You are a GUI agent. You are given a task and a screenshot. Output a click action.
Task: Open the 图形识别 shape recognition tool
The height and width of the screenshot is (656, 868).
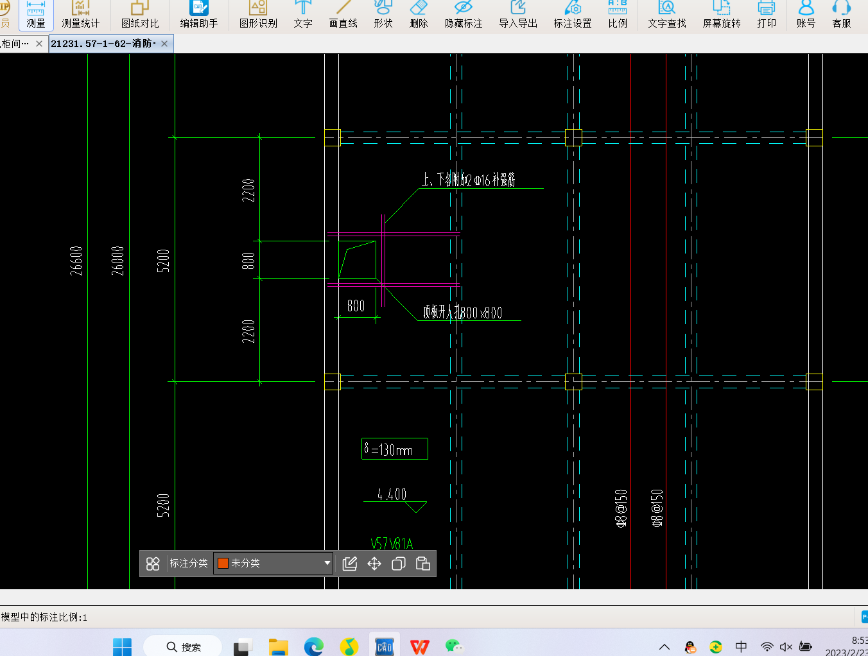click(x=258, y=15)
